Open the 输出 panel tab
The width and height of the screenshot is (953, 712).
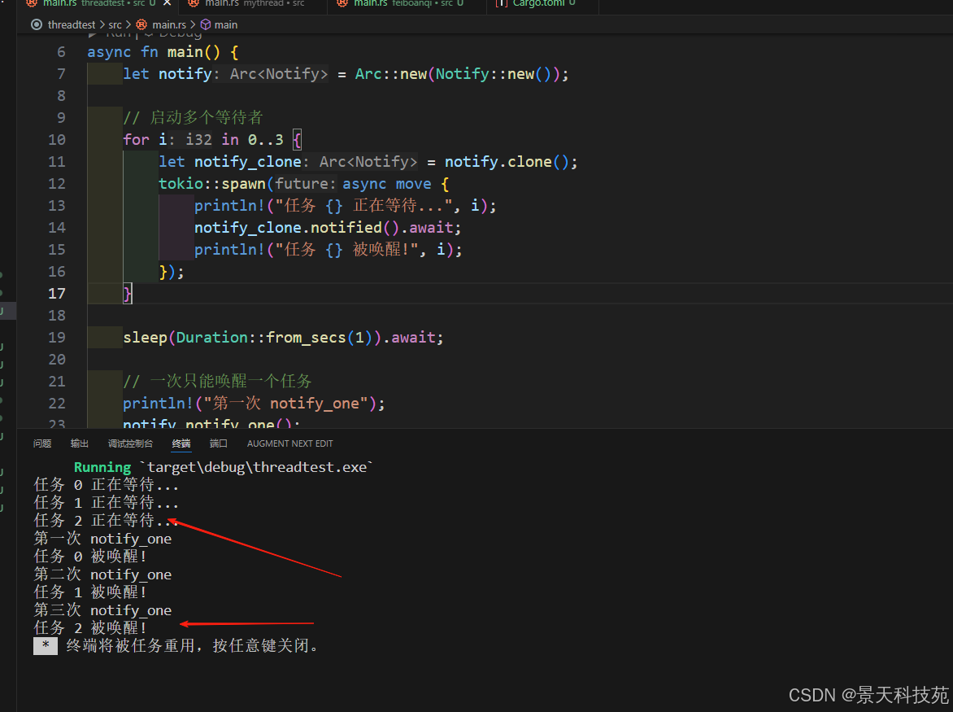coord(79,443)
